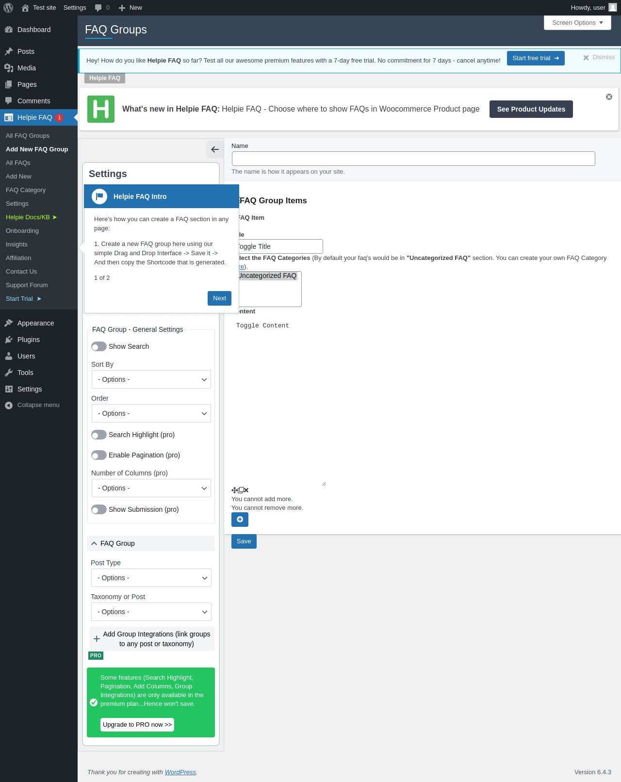621x782 pixels.
Task: Open the Taxonomy or Post dropdown
Action: (151, 612)
